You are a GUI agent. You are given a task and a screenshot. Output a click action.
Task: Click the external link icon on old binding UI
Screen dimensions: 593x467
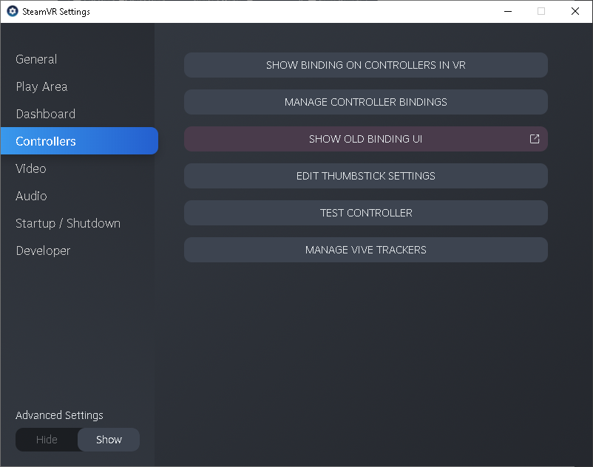click(x=535, y=139)
